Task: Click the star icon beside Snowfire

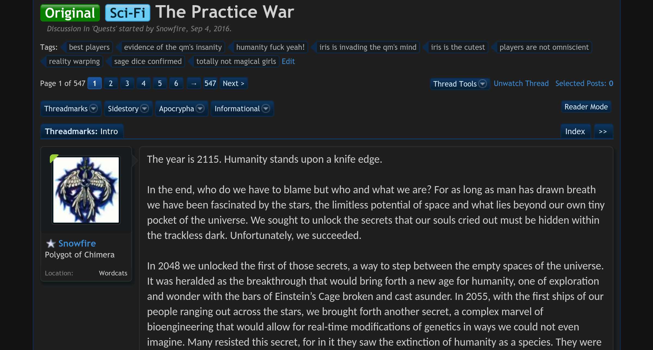Action: tap(51, 243)
